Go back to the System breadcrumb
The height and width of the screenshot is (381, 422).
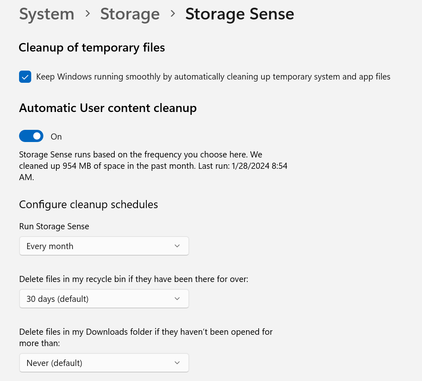(47, 14)
